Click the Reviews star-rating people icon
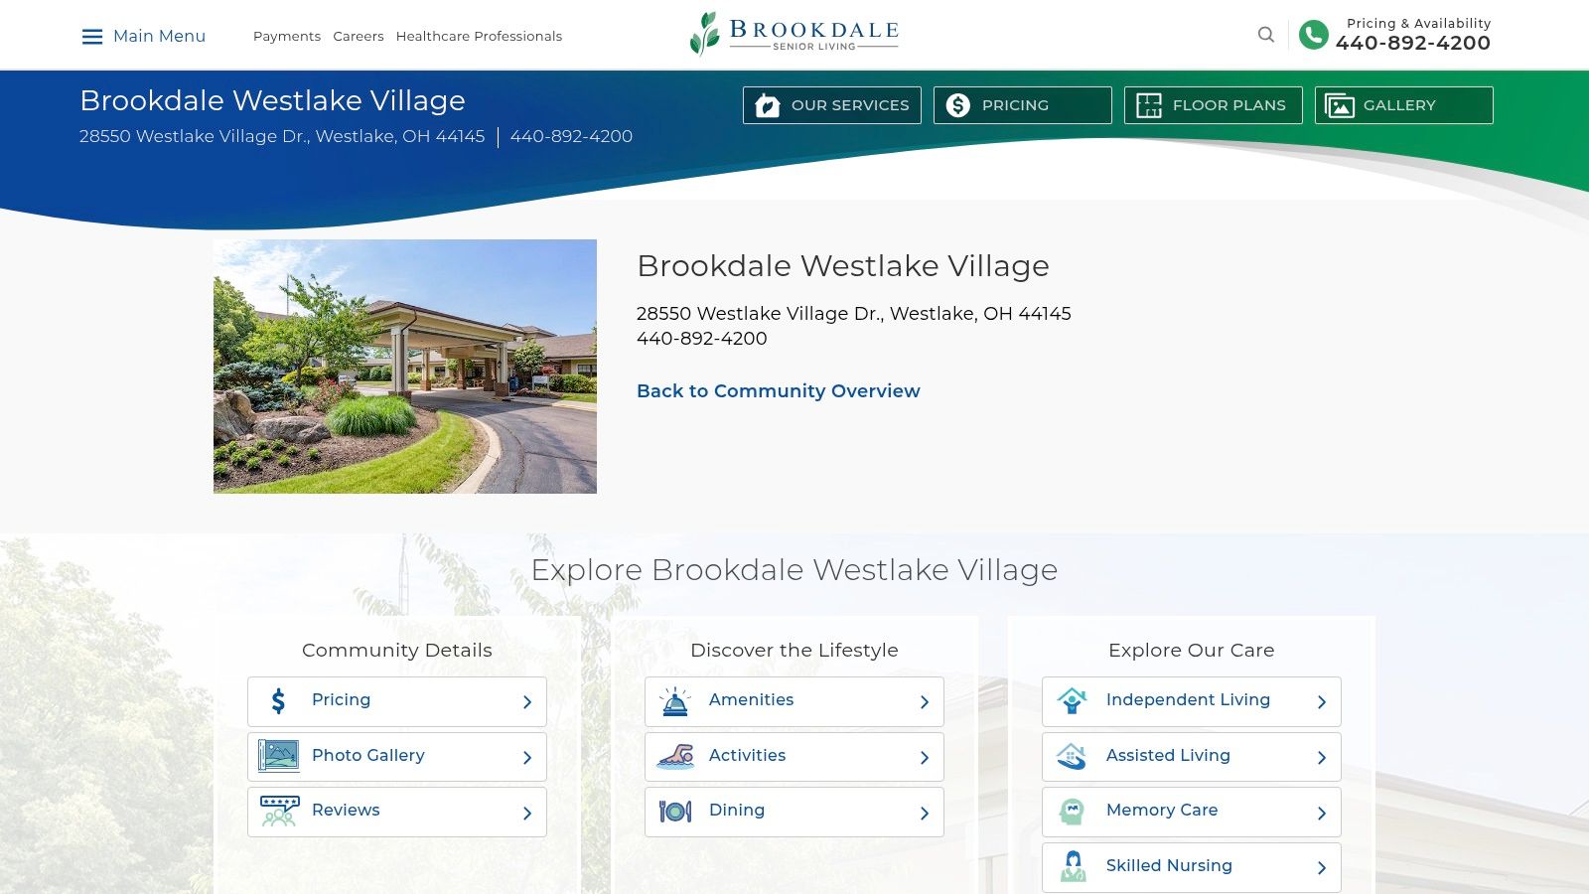This screenshot has height=894, width=1589. (x=279, y=812)
